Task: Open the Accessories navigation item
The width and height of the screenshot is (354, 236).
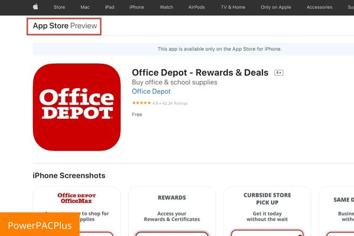Action: [x=319, y=7]
